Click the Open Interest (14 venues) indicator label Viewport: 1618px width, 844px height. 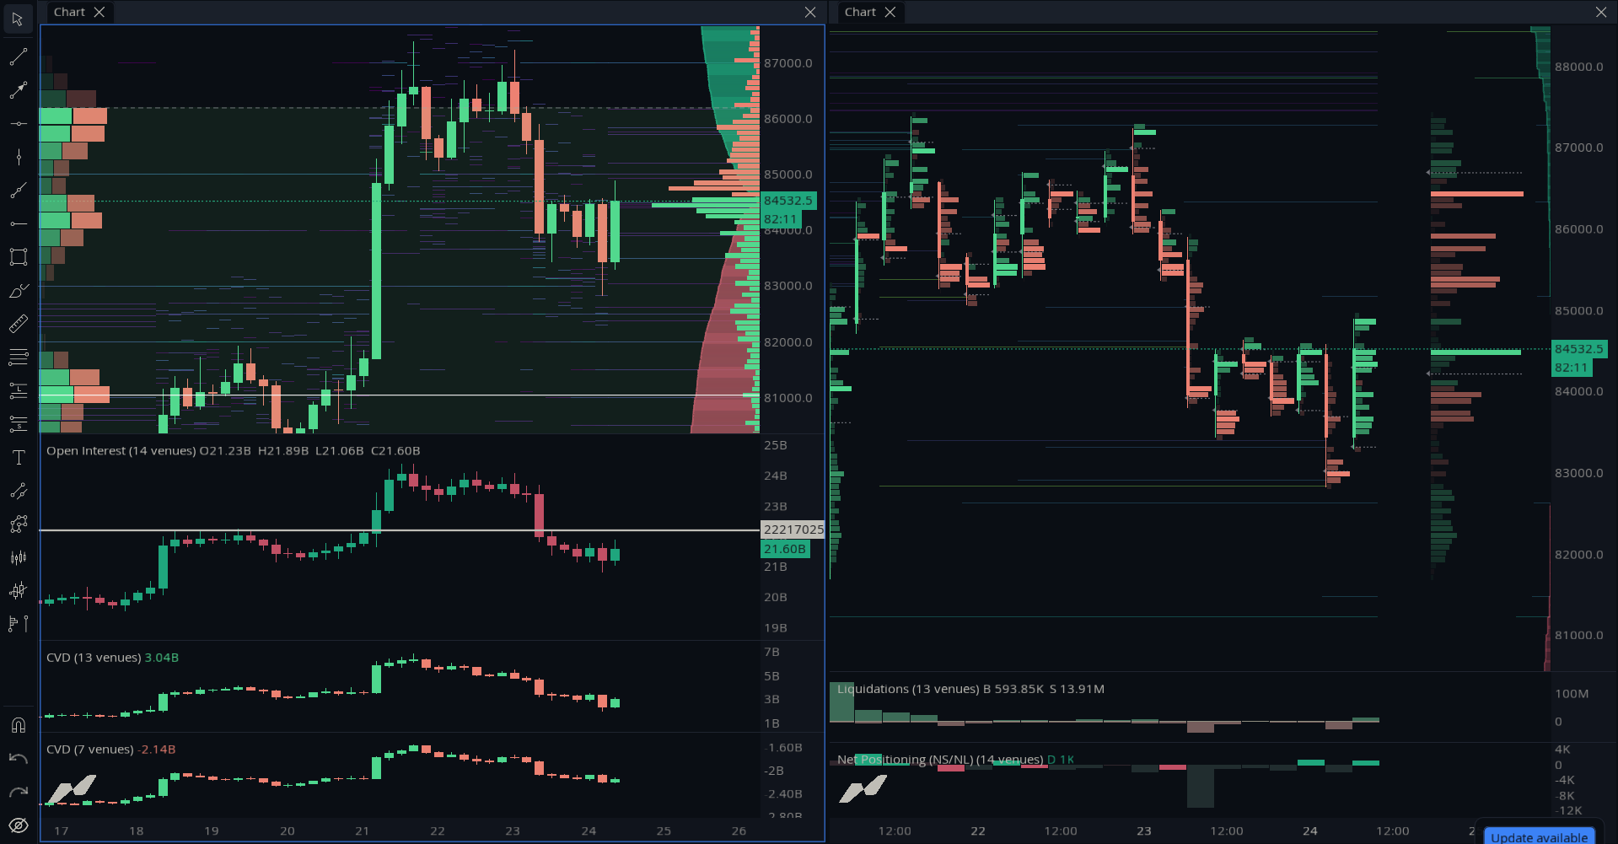(121, 451)
